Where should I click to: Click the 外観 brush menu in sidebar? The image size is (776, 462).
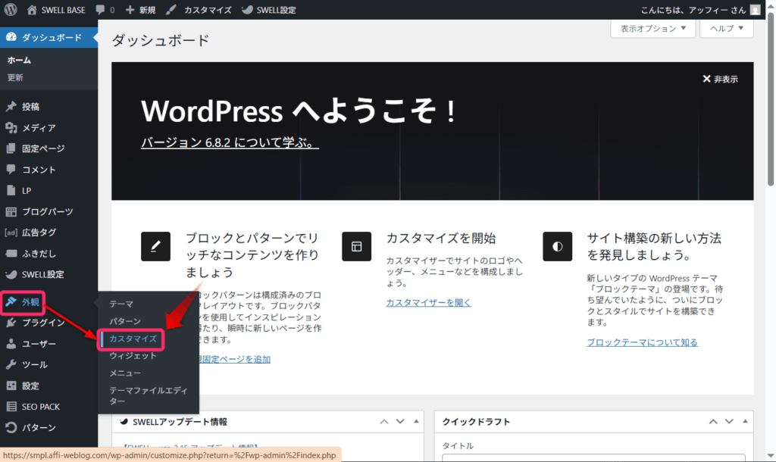pyautogui.click(x=23, y=301)
